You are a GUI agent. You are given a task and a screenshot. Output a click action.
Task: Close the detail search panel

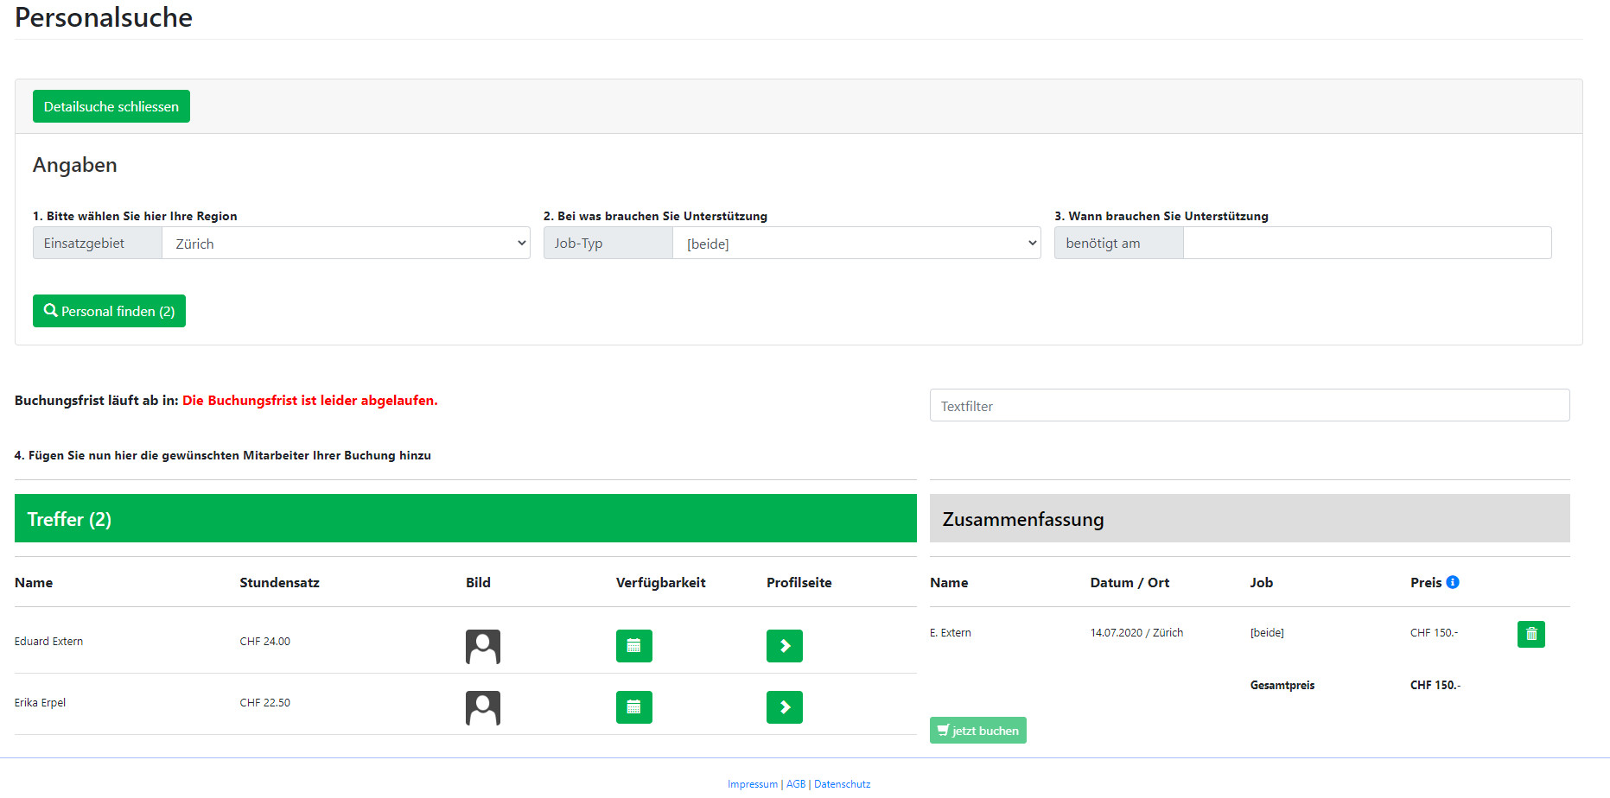(111, 107)
